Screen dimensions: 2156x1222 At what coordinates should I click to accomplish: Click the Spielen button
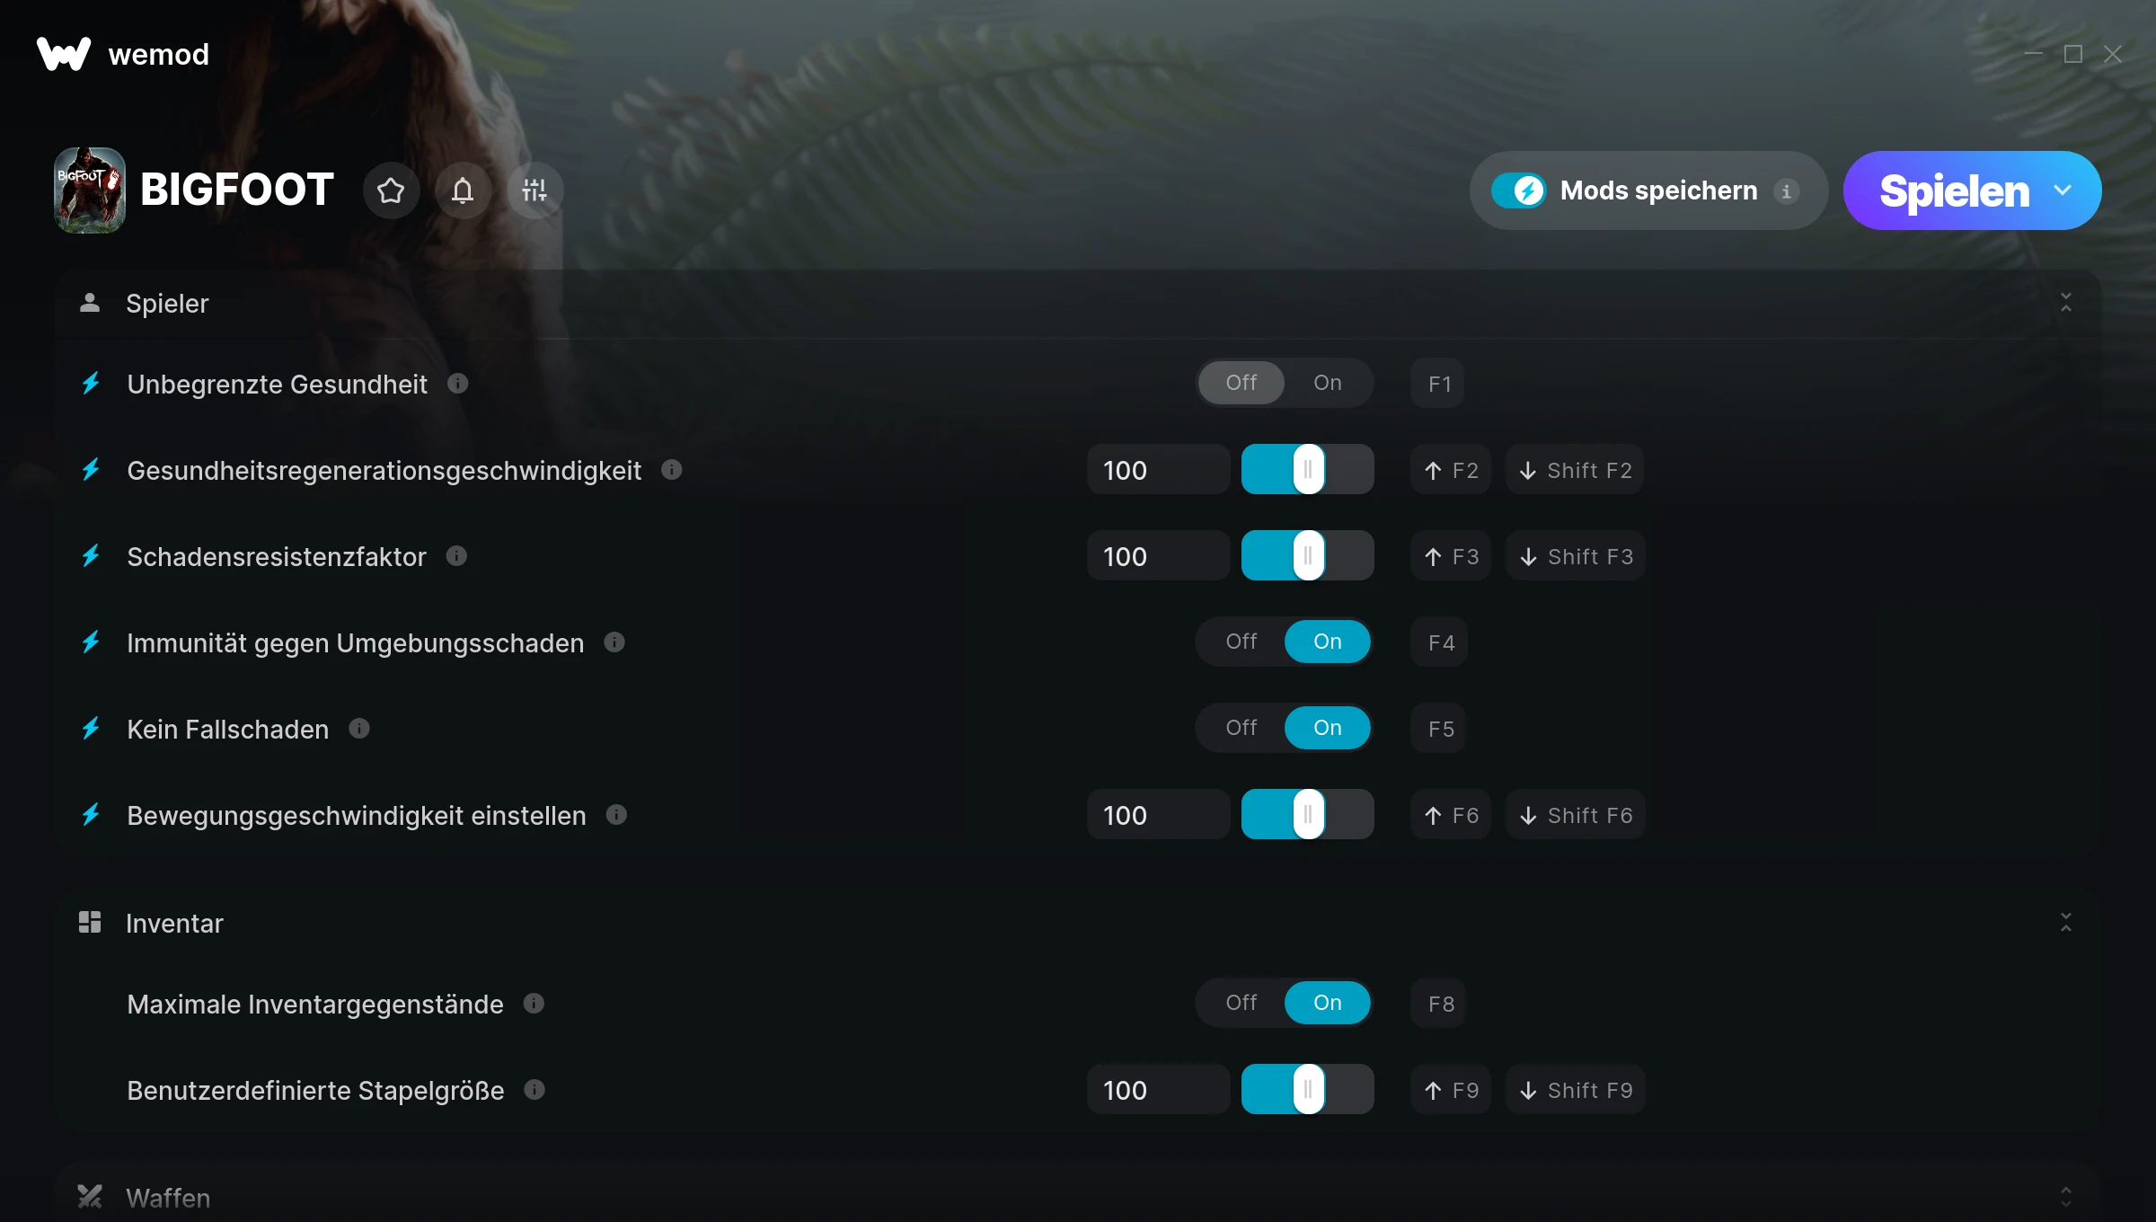tap(1954, 190)
